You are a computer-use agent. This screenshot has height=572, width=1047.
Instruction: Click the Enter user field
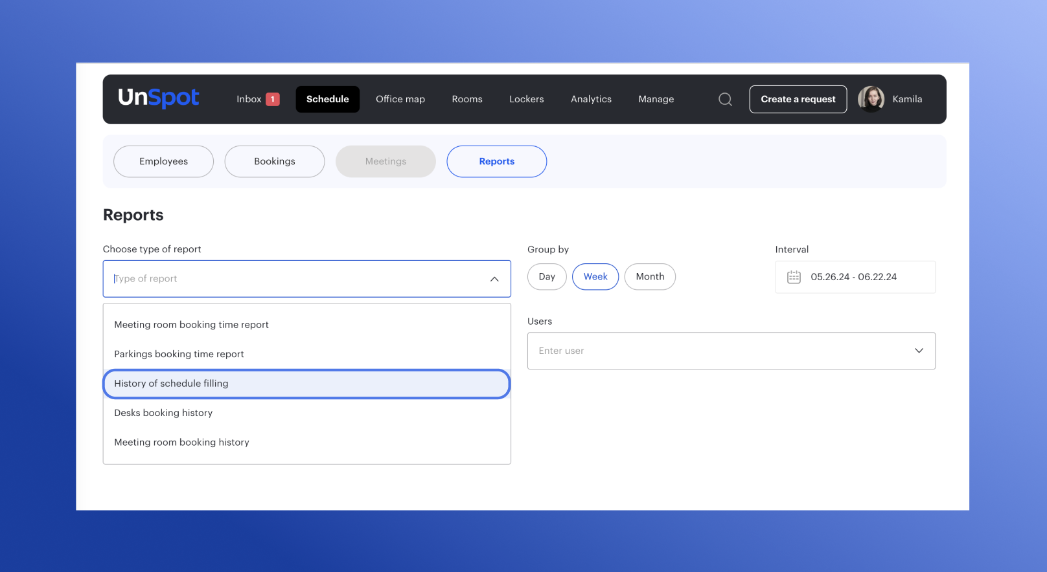tap(731, 351)
